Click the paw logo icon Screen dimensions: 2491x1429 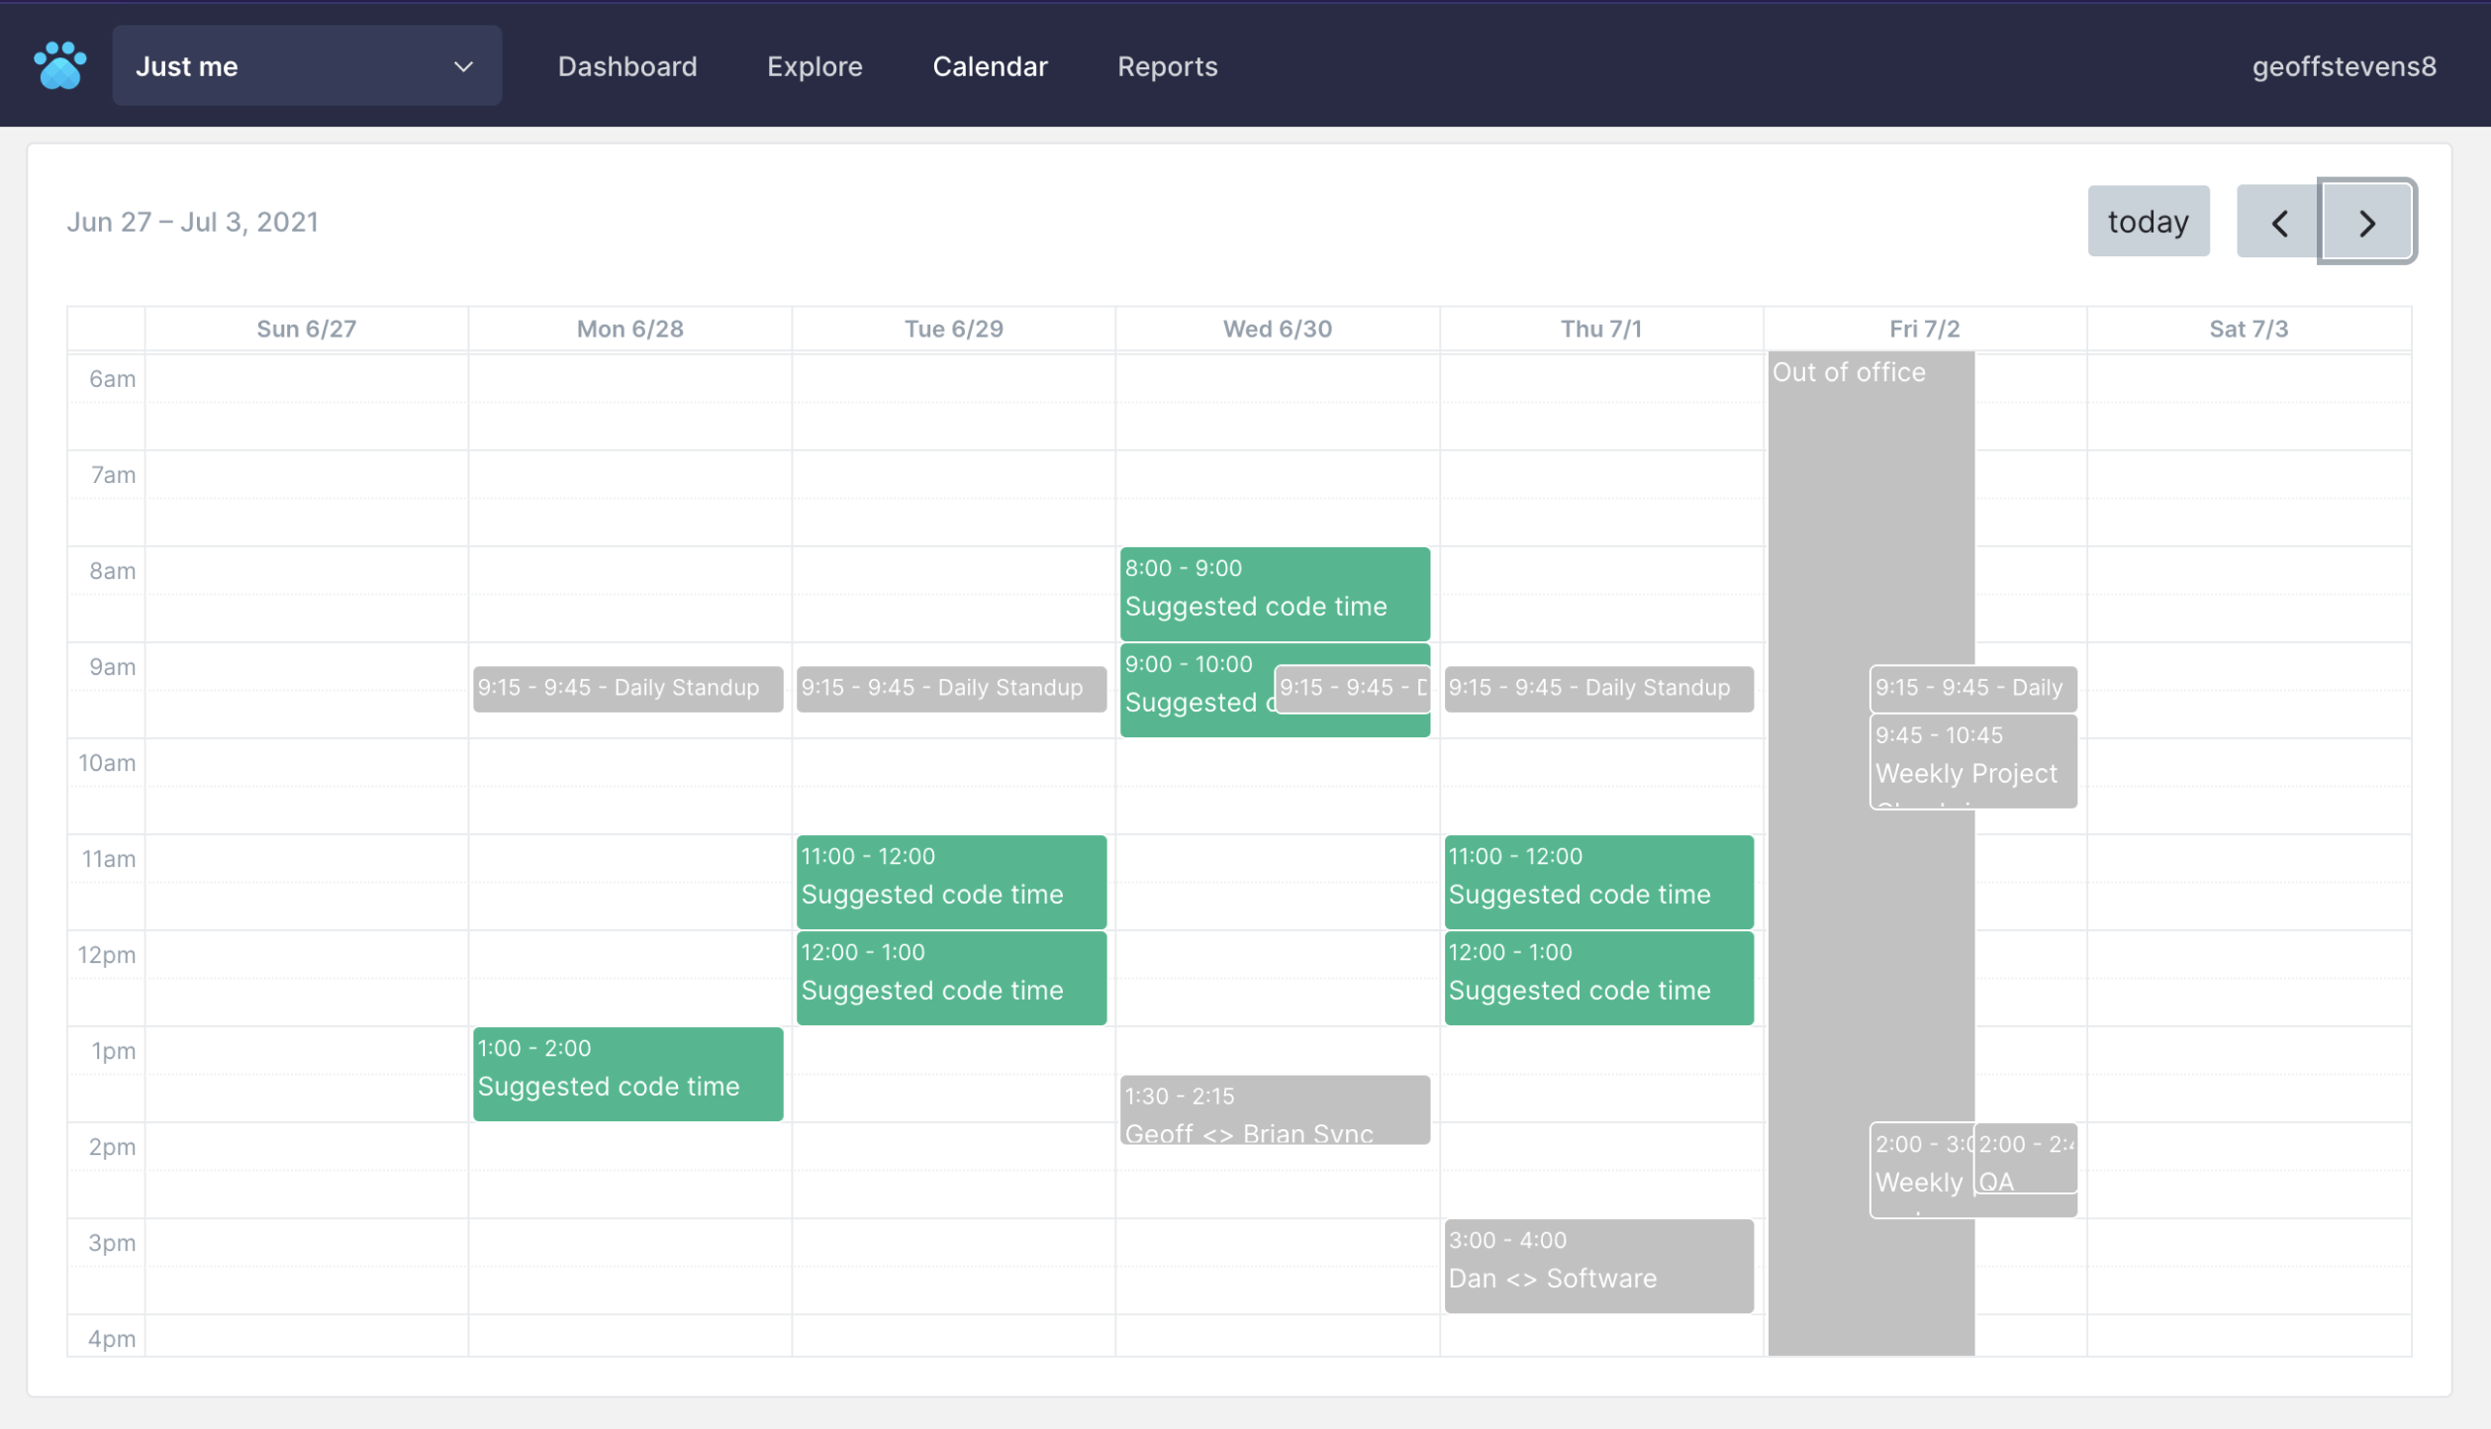(x=60, y=65)
